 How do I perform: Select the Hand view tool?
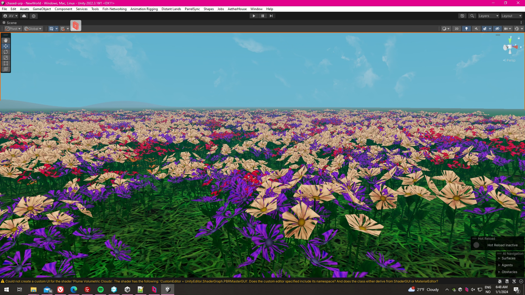coord(6,40)
